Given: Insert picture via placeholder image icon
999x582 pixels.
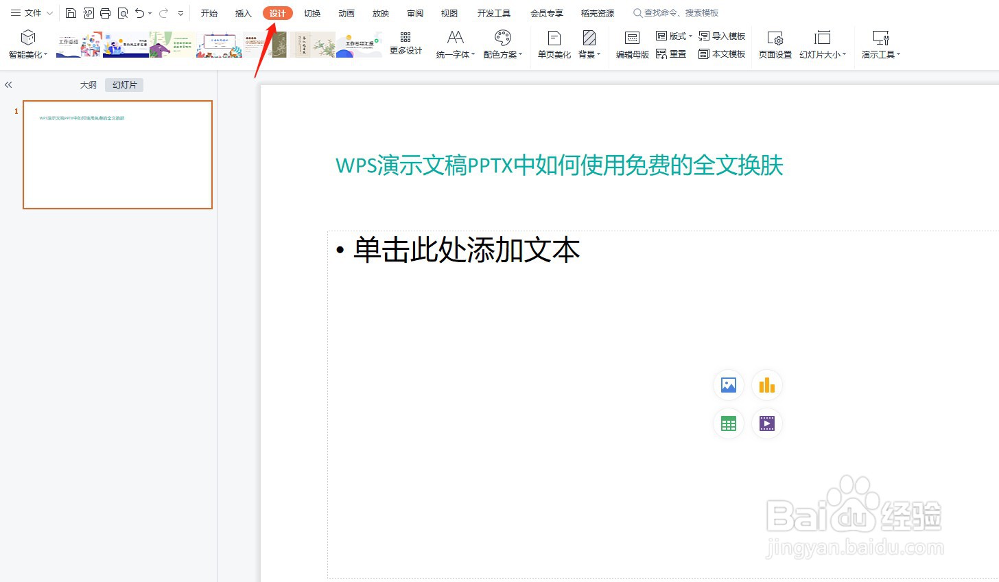Looking at the screenshot, I should coord(729,385).
